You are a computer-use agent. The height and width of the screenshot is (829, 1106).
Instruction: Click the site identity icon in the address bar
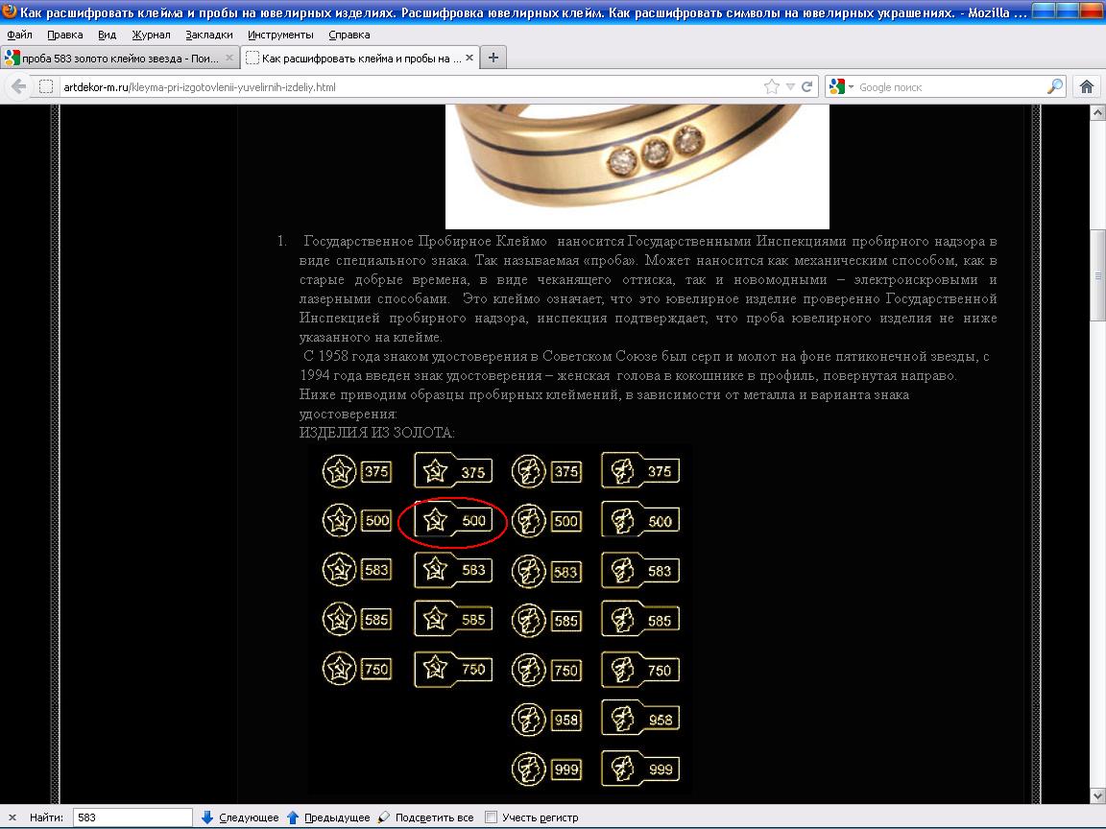(46, 86)
